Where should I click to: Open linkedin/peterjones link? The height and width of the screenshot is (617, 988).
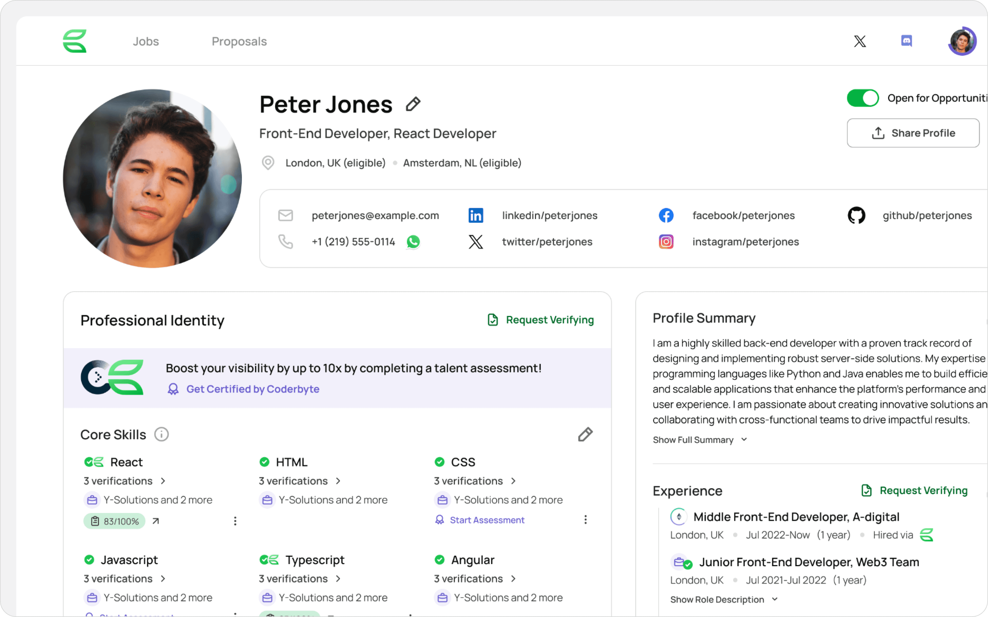(550, 215)
